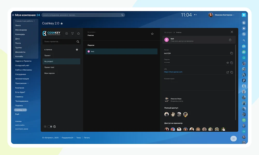Click the Темы footer link
Screen dimensions: 259x155
79,138
